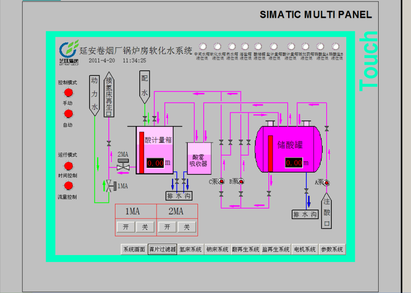
Task: Switch control mode to 自动 (auto)
Action: pyautogui.click(x=68, y=114)
